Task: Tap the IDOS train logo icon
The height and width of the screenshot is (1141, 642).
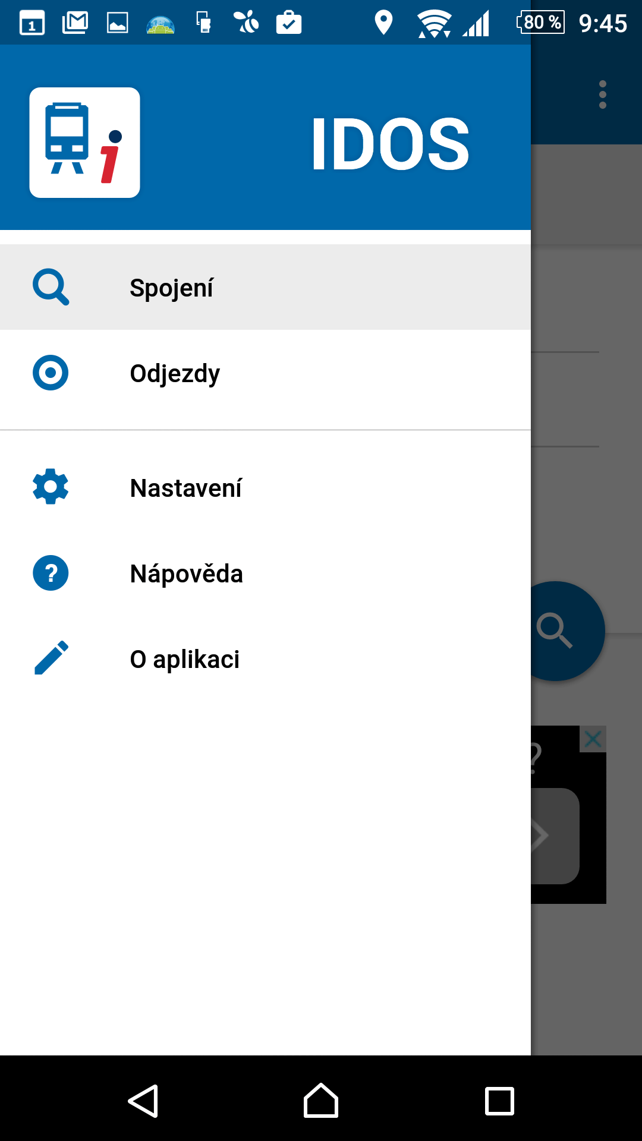Action: pos(84,143)
